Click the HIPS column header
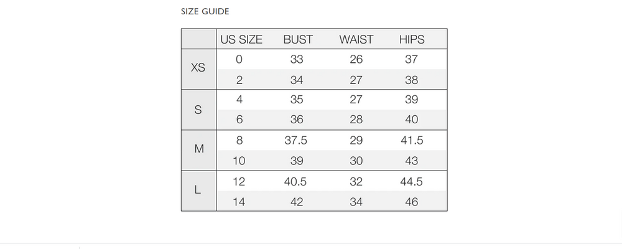The width and height of the screenshot is (622, 249). pos(412,39)
